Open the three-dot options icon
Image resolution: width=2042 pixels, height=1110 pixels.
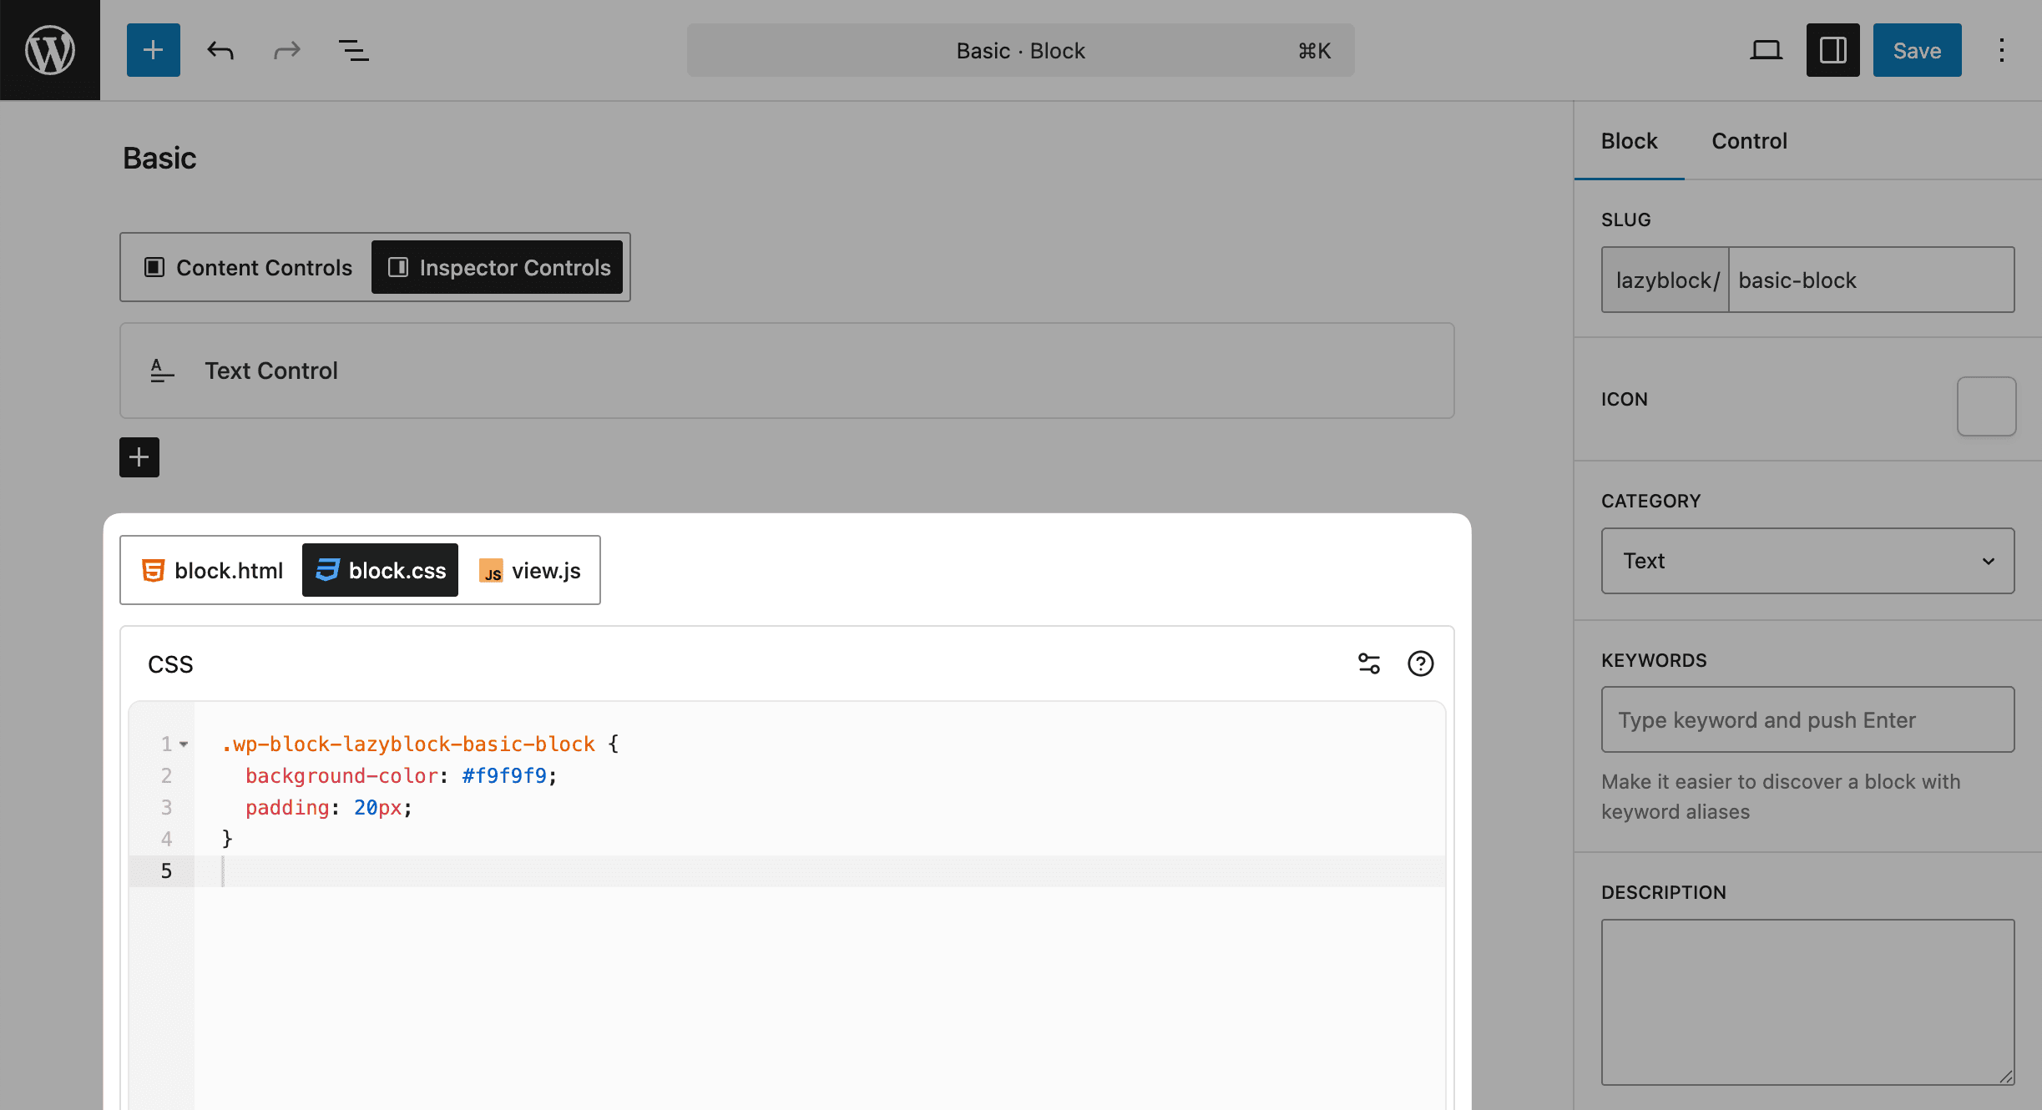pyautogui.click(x=2001, y=49)
